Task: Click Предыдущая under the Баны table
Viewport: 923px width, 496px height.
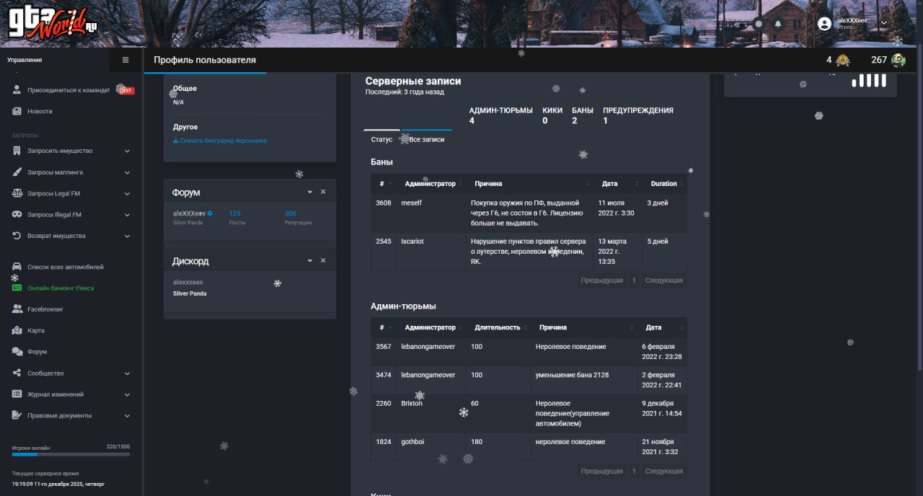Action: (x=602, y=280)
